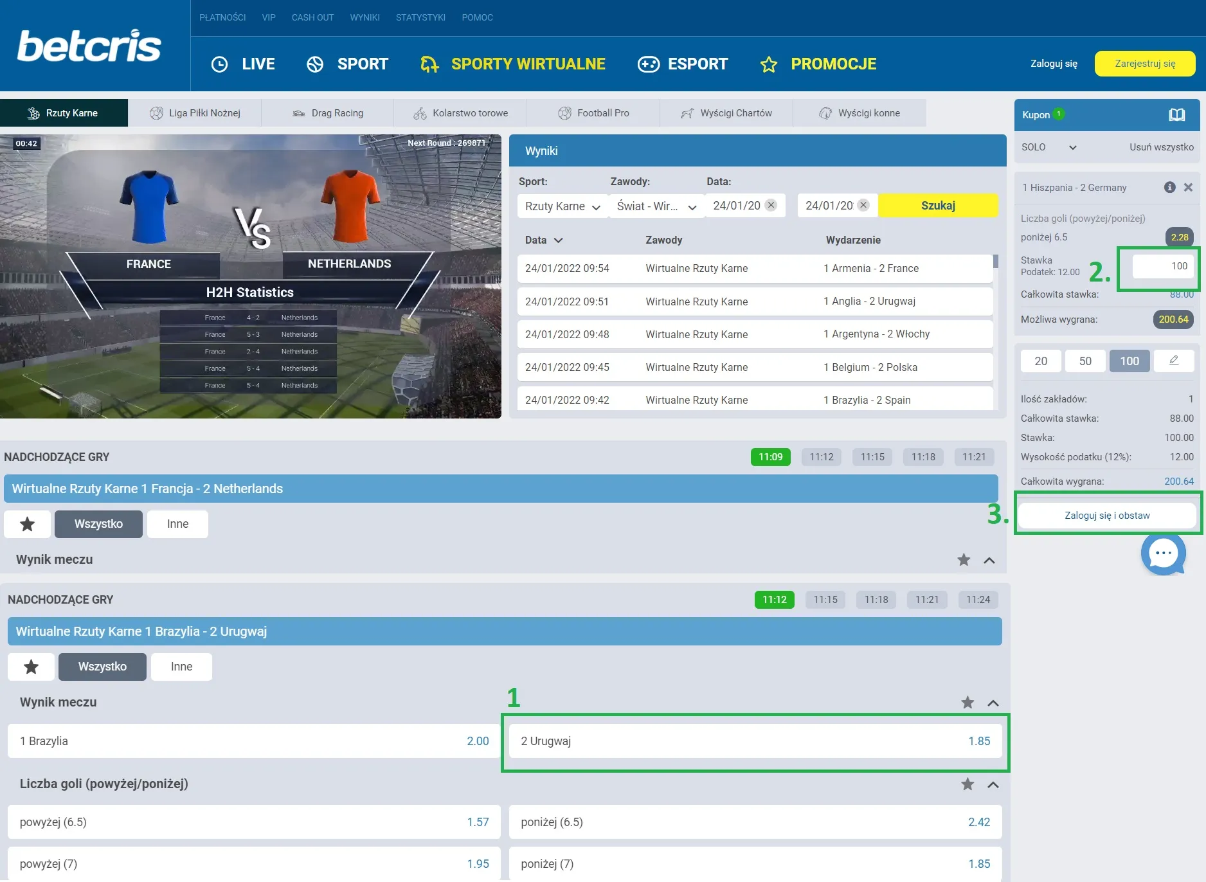This screenshot has height=882, width=1206.
Task: Favorite the Liczba goli market
Action: [x=968, y=784]
